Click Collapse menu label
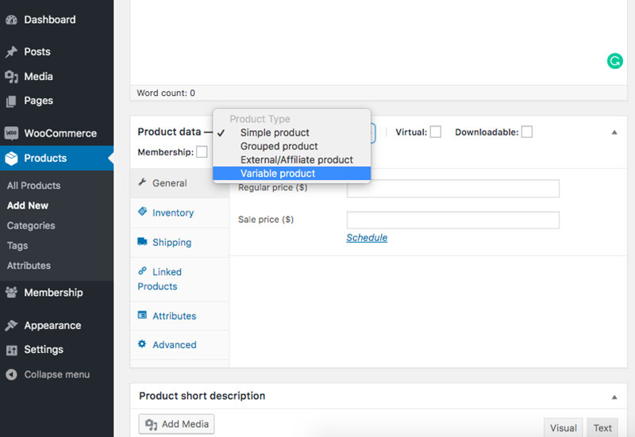 (56, 374)
